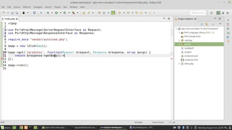Select the highlighted vendor folder
This screenshot has width=232, height=130.
point(199,44)
